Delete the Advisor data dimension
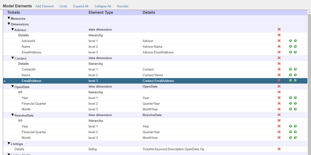 (279, 30)
